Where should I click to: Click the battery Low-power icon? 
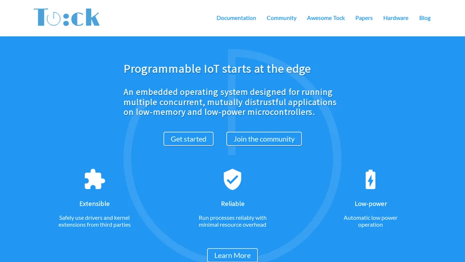click(371, 179)
